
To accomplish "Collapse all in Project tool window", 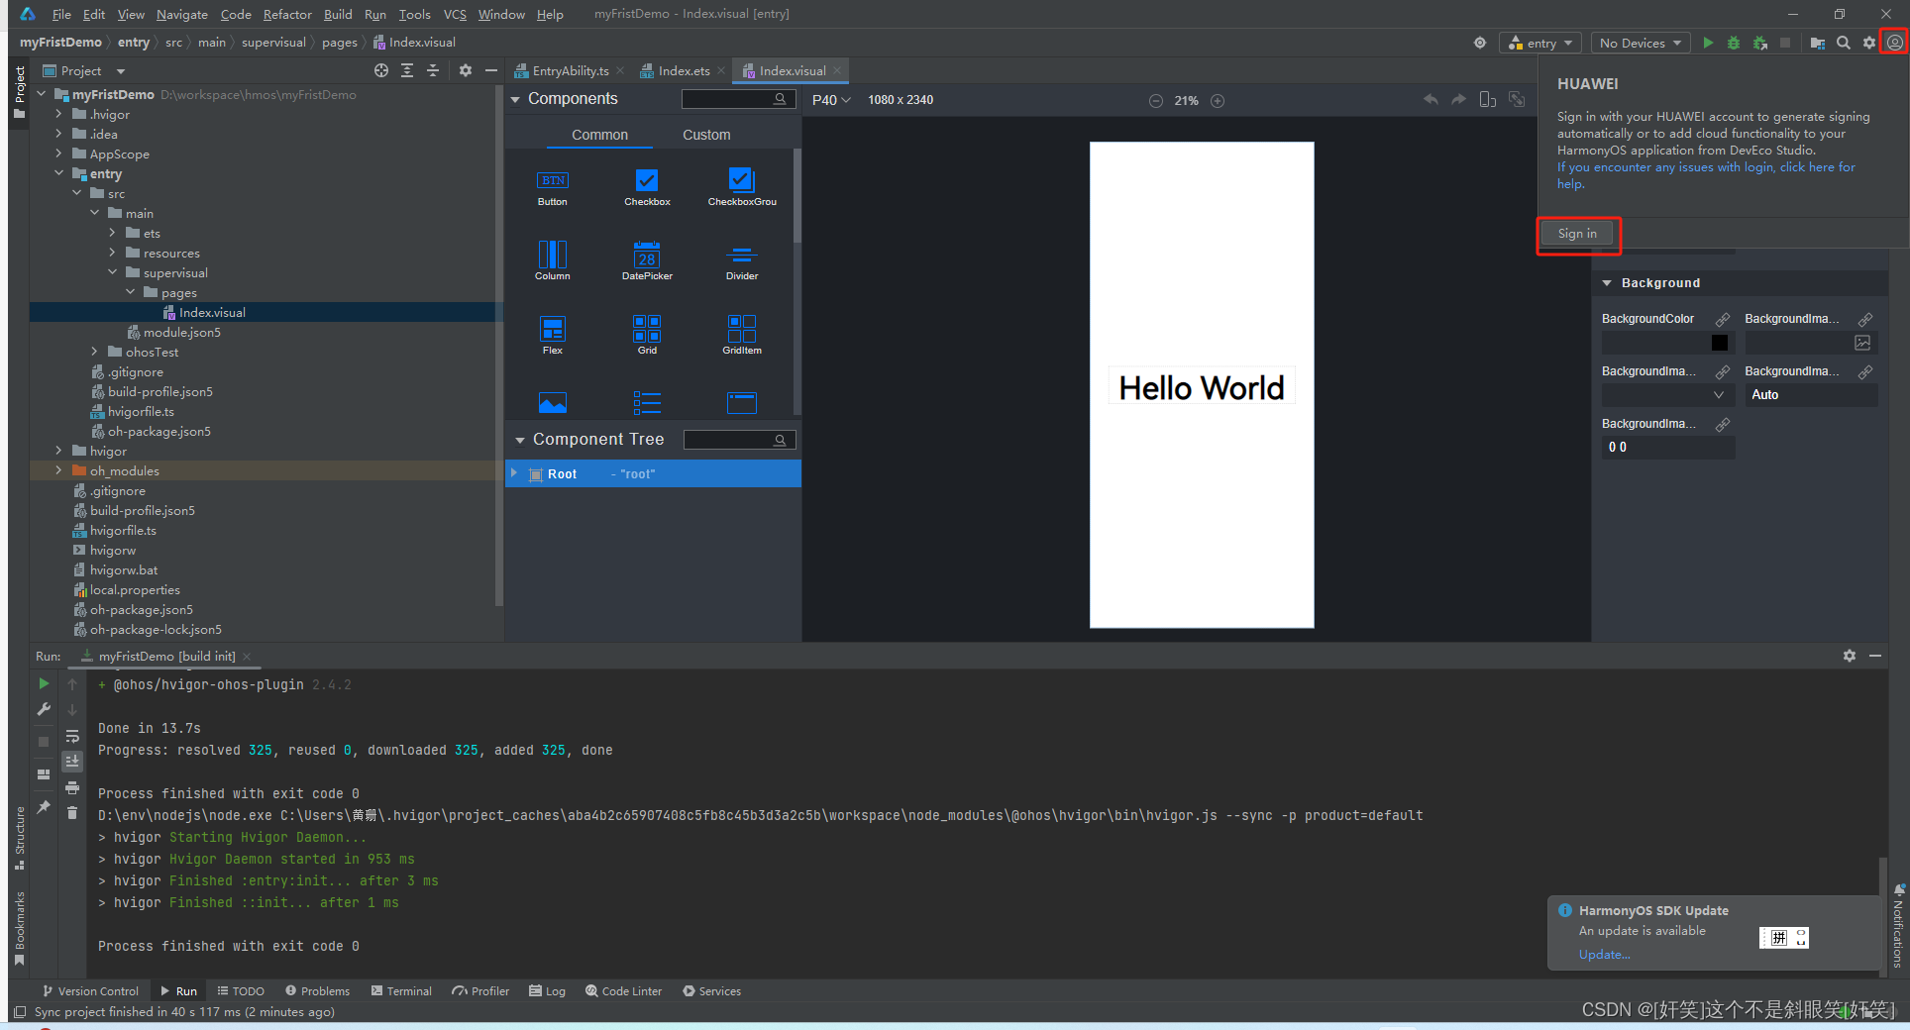I will (433, 70).
